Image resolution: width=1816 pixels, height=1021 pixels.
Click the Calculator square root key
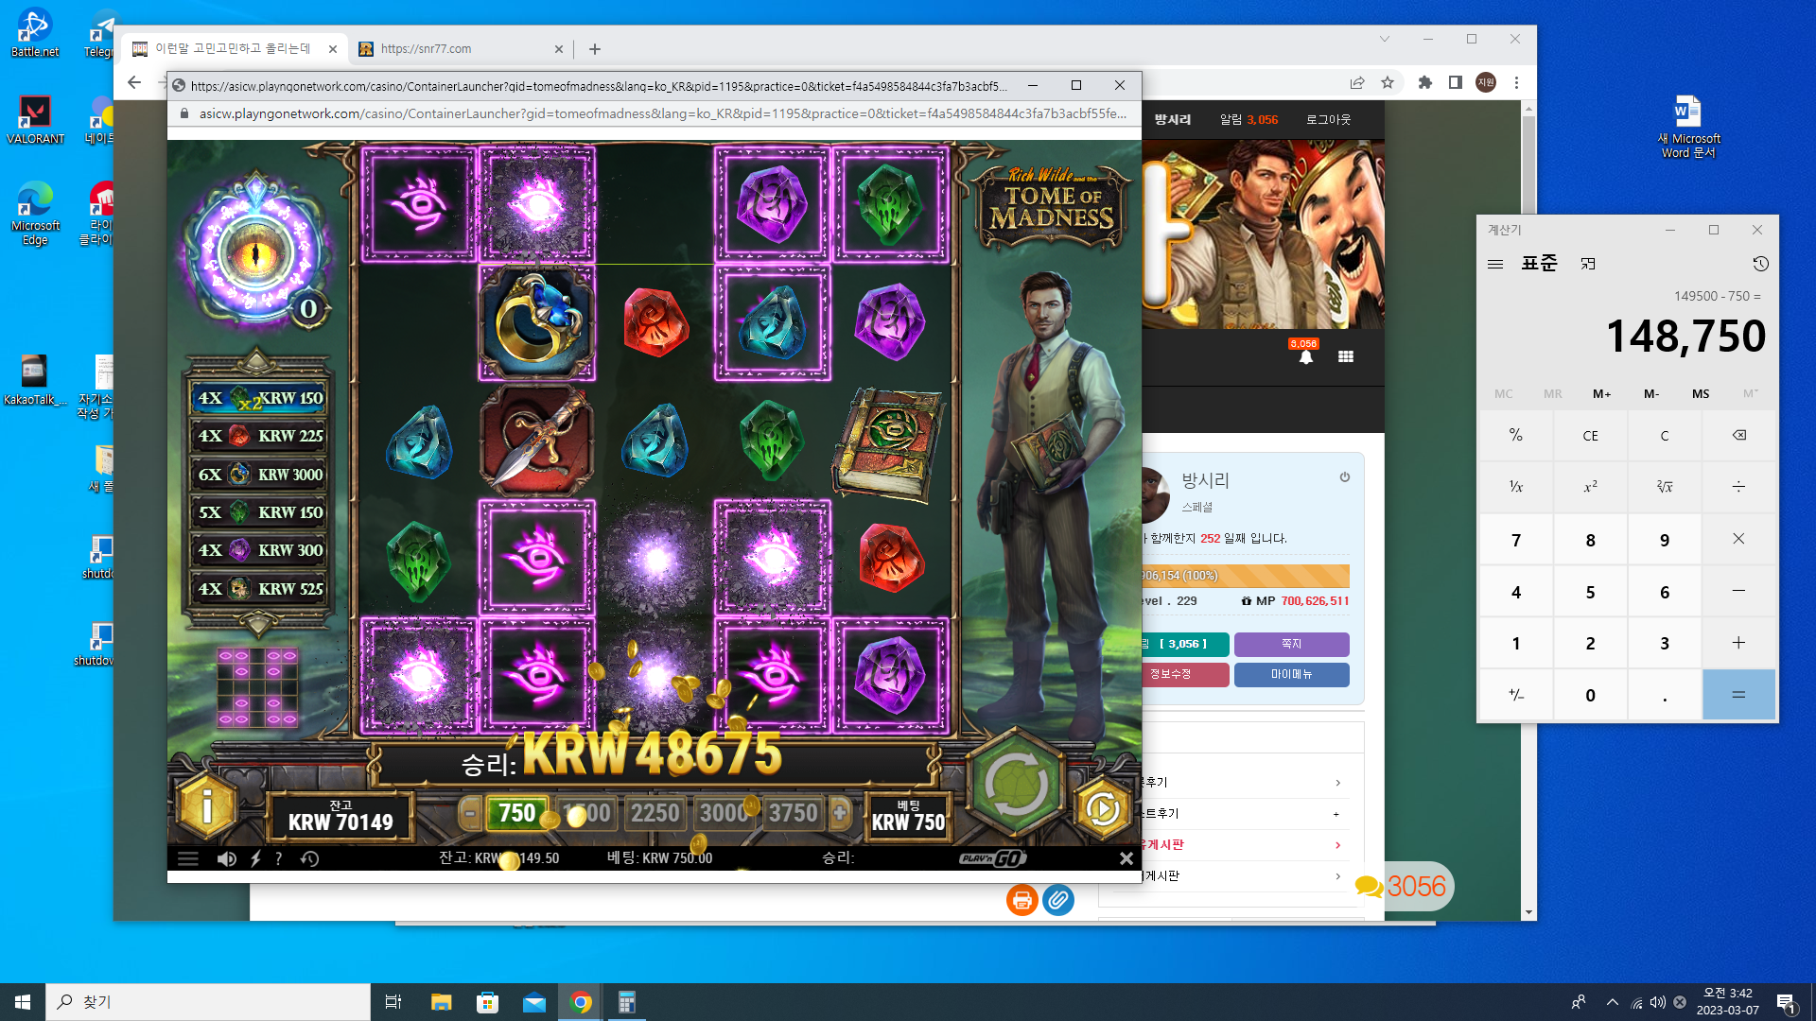click(1665, 487)
